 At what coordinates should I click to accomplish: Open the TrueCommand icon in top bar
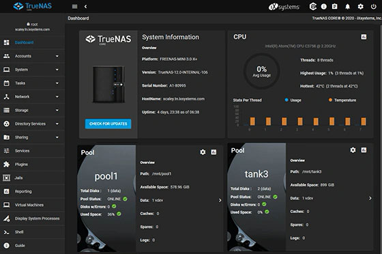(313, 7)
